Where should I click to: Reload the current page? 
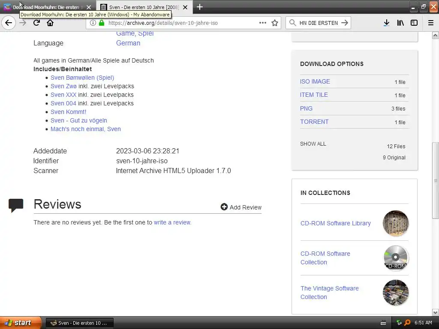pyautogui.click(x=36, y=23)
